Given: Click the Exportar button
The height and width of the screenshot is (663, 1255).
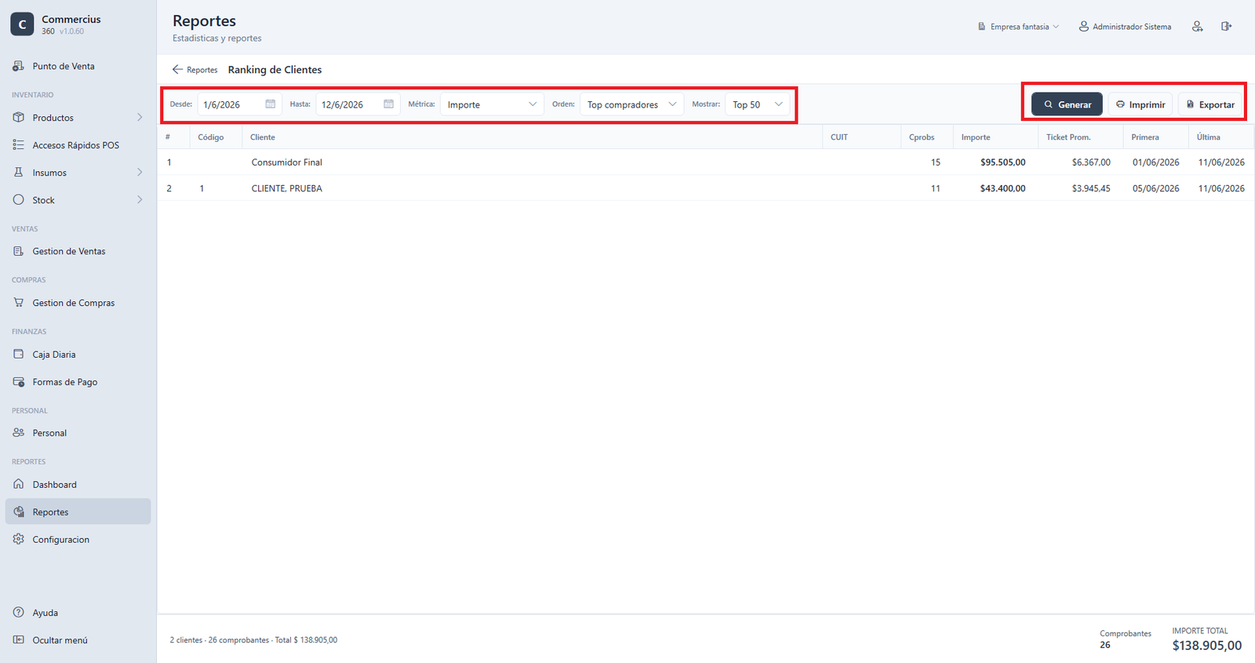Looking at the screenshot, I should tap(1210, 104).
